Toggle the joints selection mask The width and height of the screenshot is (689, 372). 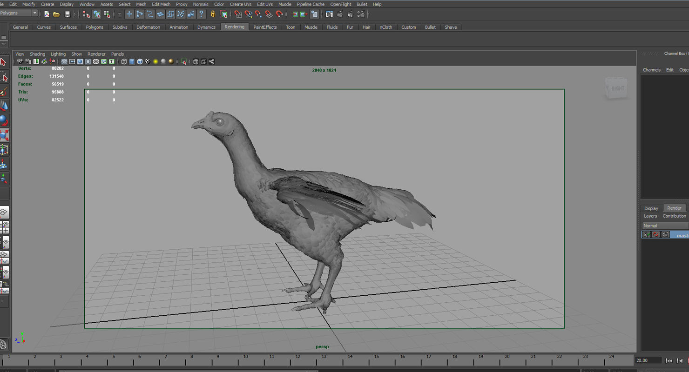pyautogui.click(x=140, y=14)
